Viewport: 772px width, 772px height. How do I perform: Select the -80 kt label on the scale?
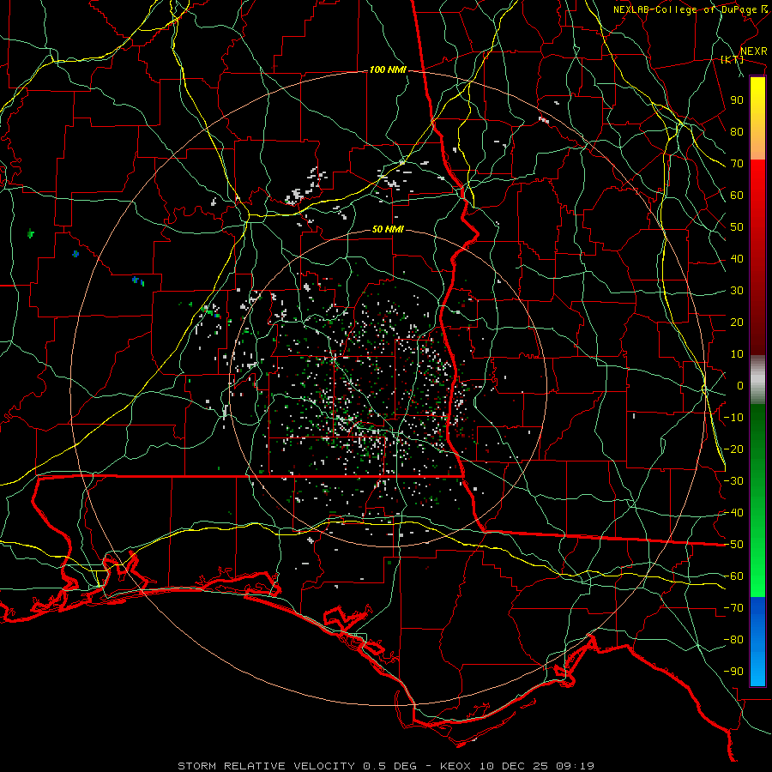733,640
